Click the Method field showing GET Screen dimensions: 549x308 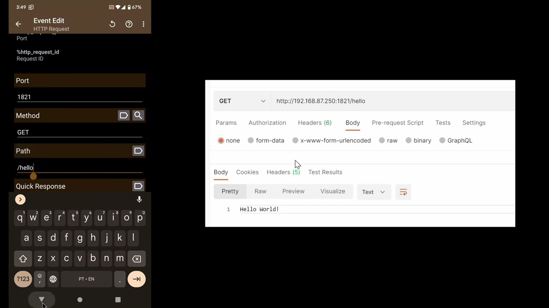click(80, 133)
